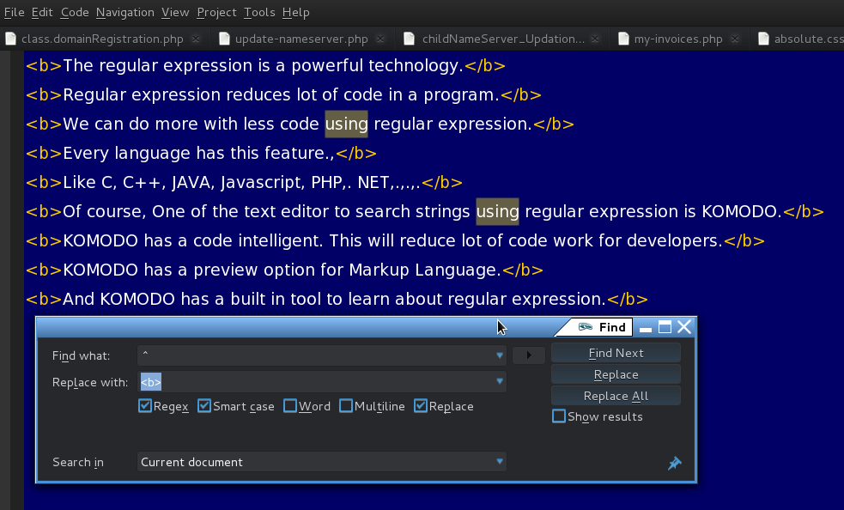This screenshot has width=844, height=510.
Task: Maximize the Find dialog
Action: 665,327
